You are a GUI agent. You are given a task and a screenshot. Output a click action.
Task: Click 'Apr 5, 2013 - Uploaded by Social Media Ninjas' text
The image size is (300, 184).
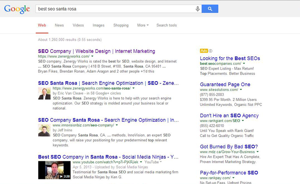110,167
